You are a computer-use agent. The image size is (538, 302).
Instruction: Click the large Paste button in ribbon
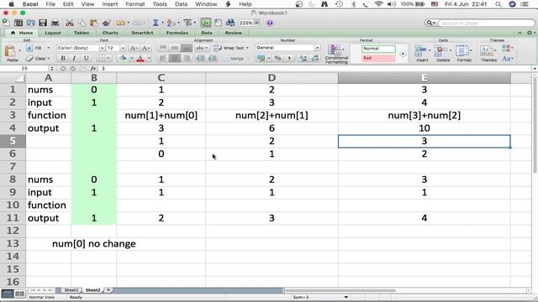click(11, 54)
